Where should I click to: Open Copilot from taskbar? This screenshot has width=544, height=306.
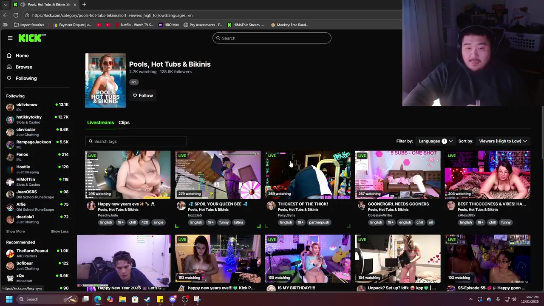tap(110, 299)
